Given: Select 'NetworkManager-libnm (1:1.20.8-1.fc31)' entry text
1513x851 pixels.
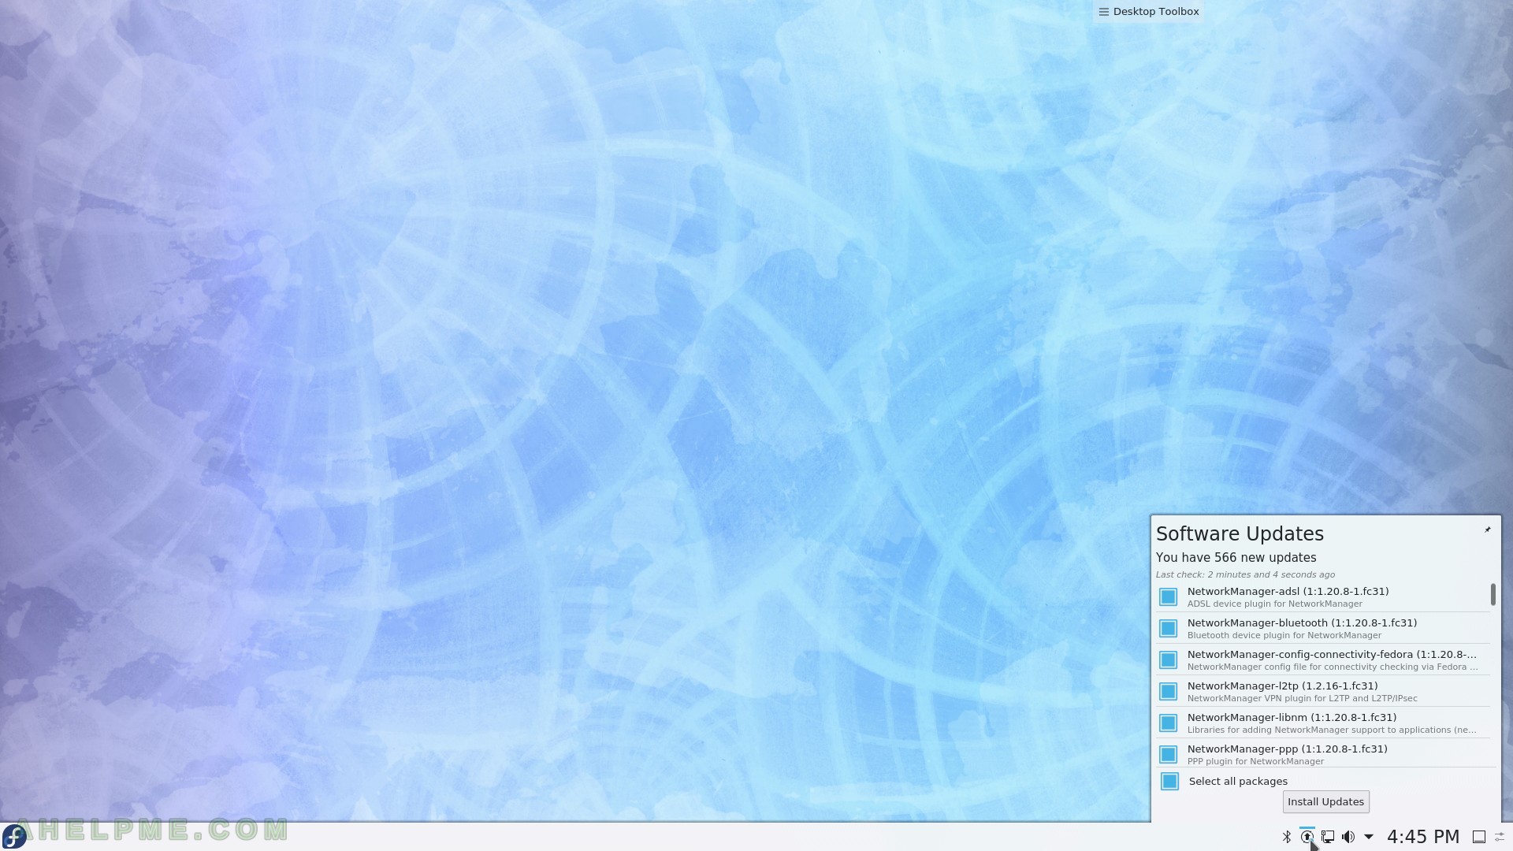Looking at the screenshot, I should click(1292, 718).
